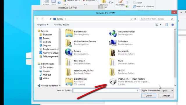Open the Réseau network icon
The width and height of the screenshot is (186, 105).
(69, 52)
